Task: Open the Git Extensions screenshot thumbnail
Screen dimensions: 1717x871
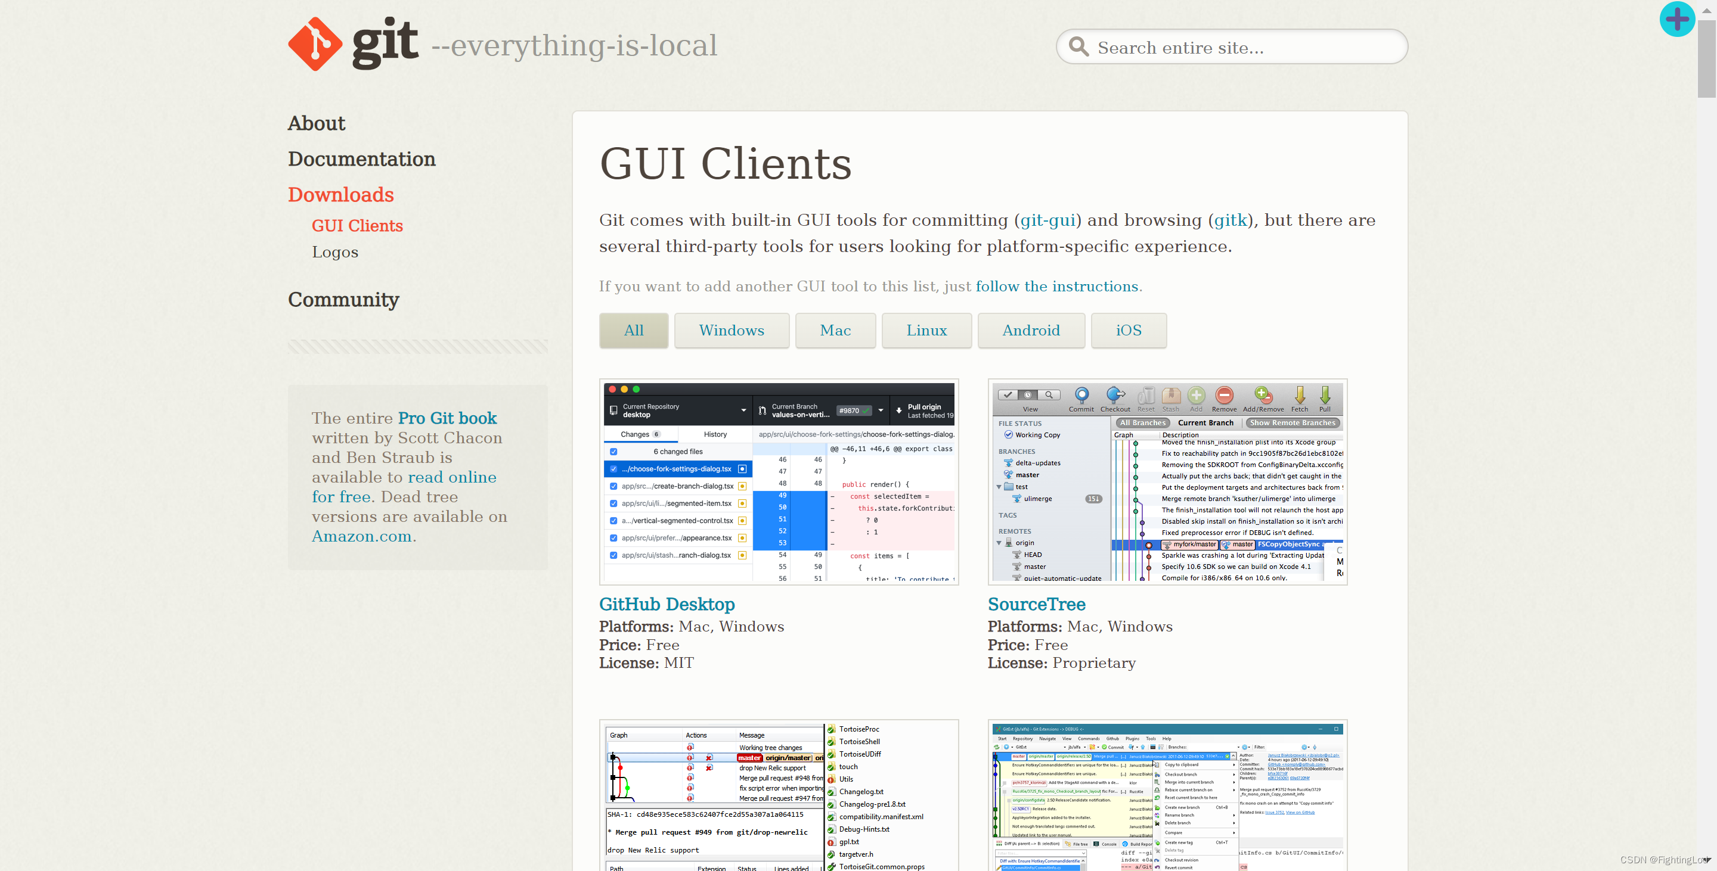Action: pos(1168,795)
